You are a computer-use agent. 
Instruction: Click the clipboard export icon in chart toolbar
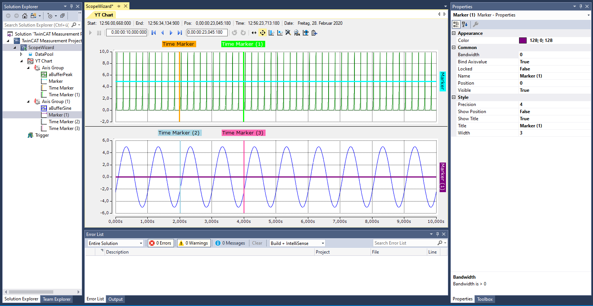[314, 33]
